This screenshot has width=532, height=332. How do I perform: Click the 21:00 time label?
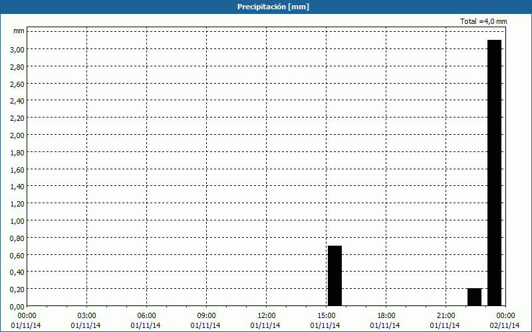tap(446, 316)
